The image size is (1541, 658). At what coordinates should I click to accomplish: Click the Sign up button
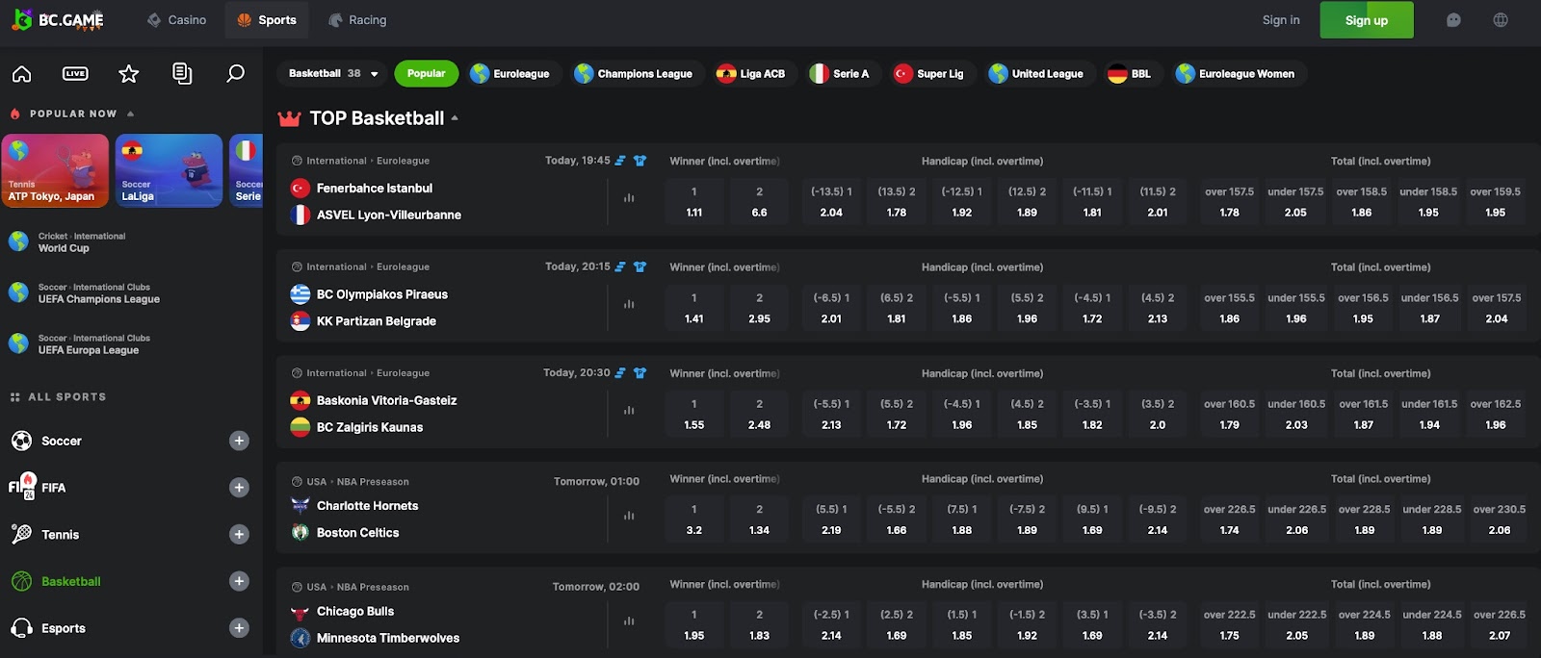coord(1366,20)
